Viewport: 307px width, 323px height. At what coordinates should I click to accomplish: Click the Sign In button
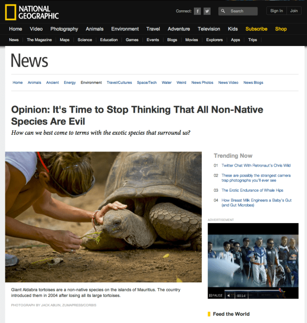276,11
